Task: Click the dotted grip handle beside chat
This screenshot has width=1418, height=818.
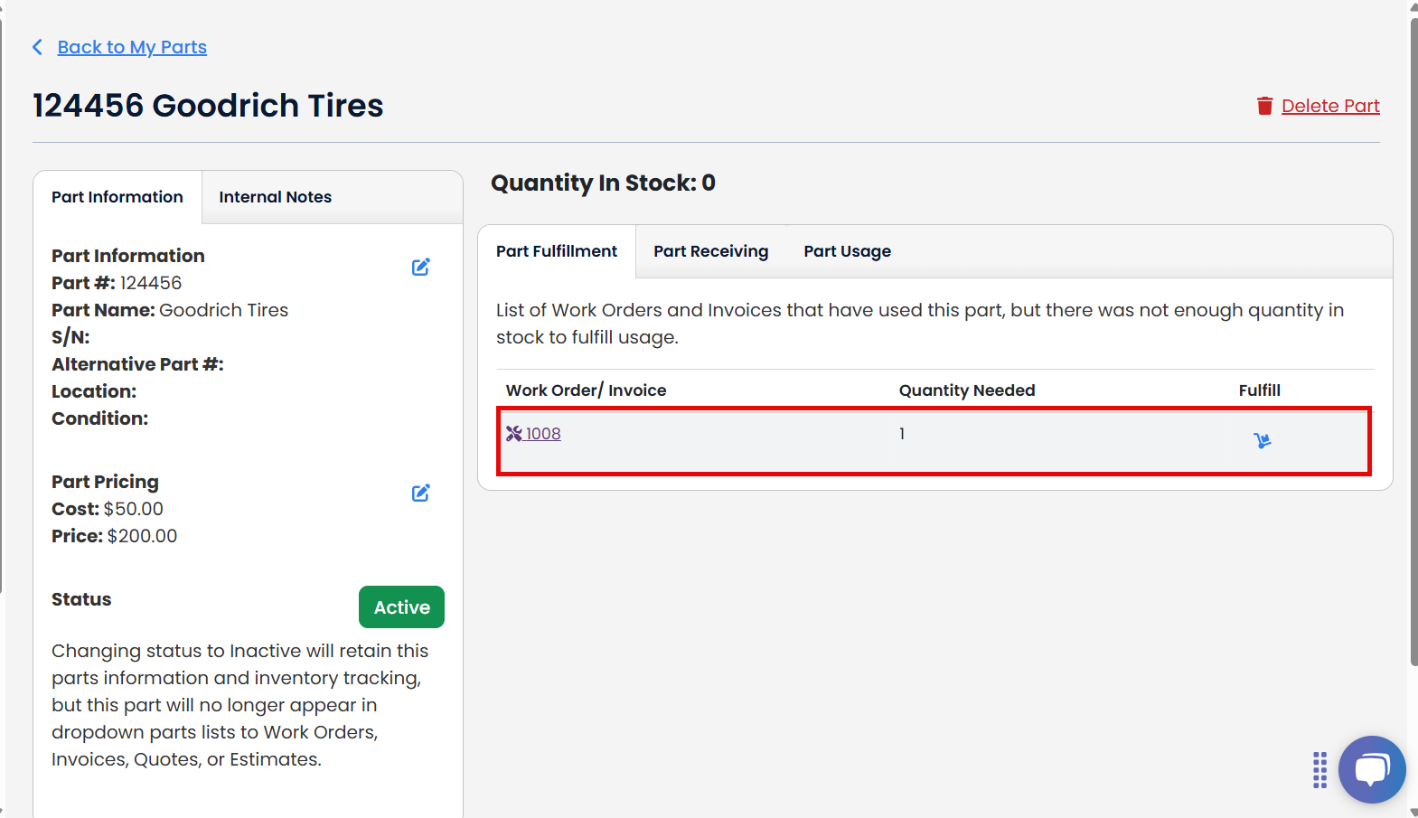Action: [x=1319, y=770]
